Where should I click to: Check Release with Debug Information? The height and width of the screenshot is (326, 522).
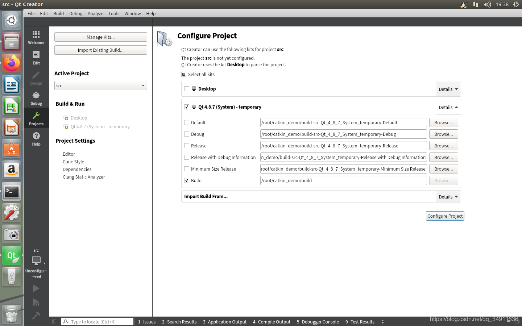pyautogui.click(x=187, y=157)
